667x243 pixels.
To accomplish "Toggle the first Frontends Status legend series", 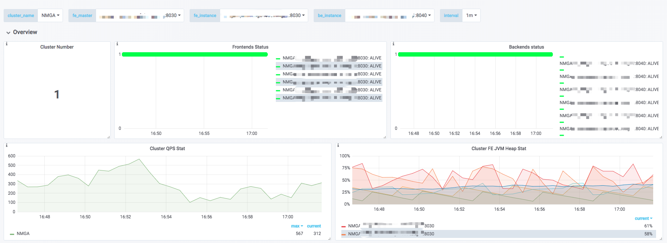I will 332,58.
